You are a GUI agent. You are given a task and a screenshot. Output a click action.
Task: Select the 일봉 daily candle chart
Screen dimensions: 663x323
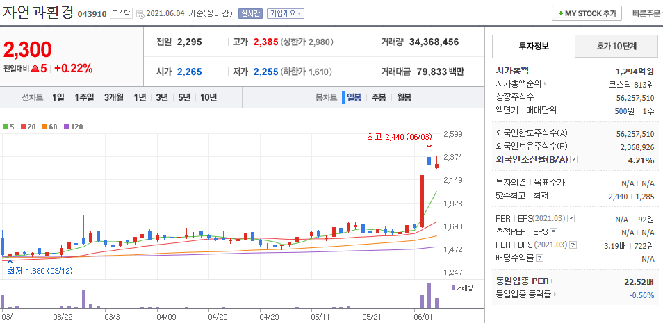click(x=354, y=98)
